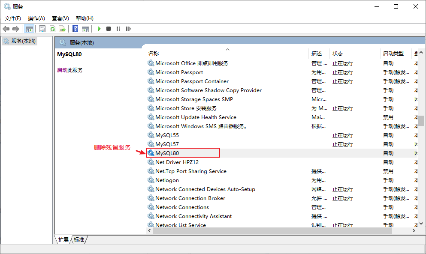This screenshot has width=426, height=254.
Task: Open the 帮助(H) menu
Action: coord(85,18)
